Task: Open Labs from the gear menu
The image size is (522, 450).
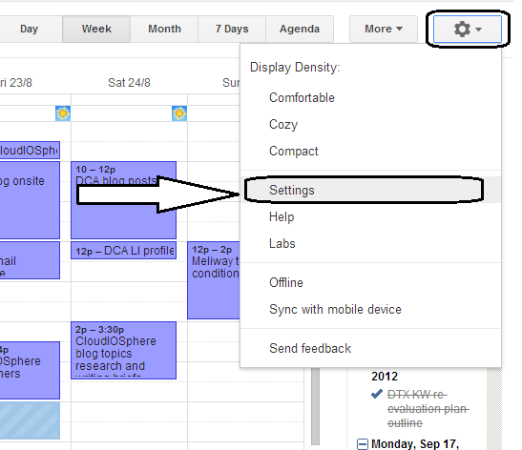Action: click(370, 243)
